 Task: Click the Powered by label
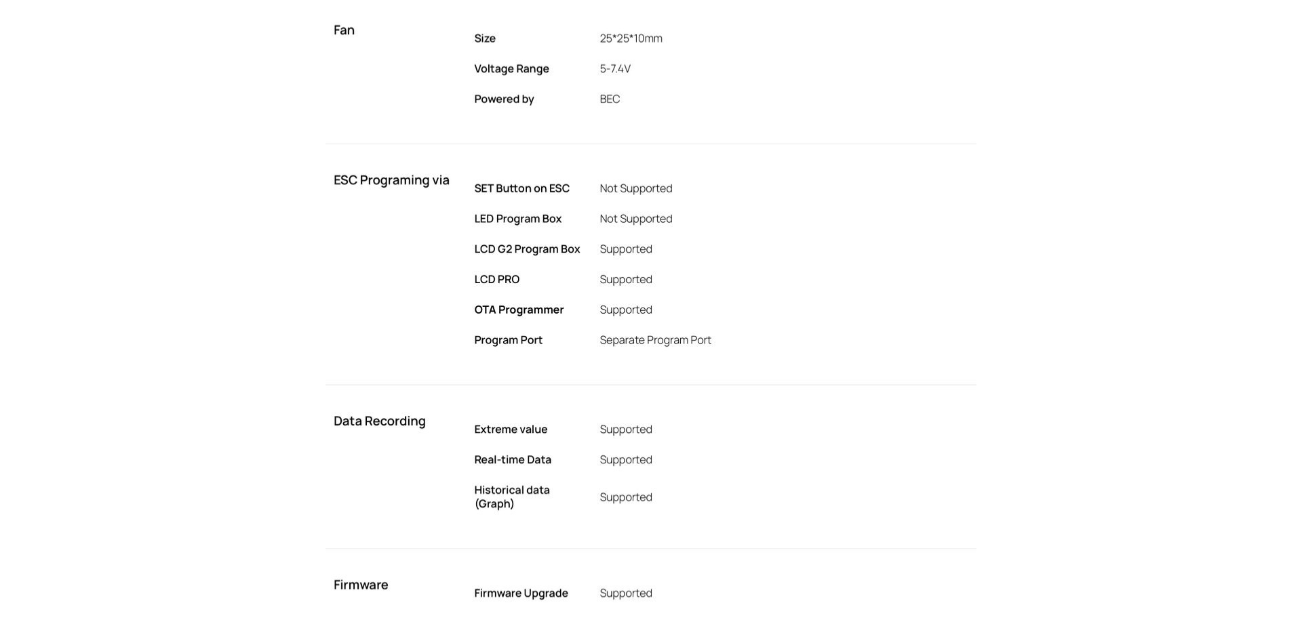504,100
